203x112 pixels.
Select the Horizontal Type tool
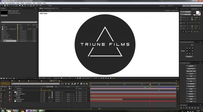pos(25,6)
